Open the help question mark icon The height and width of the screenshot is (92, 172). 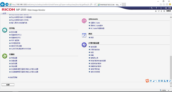(156, 8)
